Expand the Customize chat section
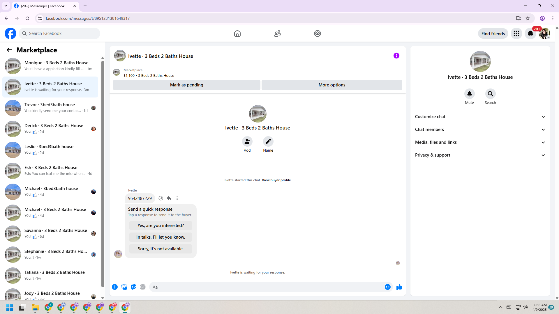 (x=480, y=117)
